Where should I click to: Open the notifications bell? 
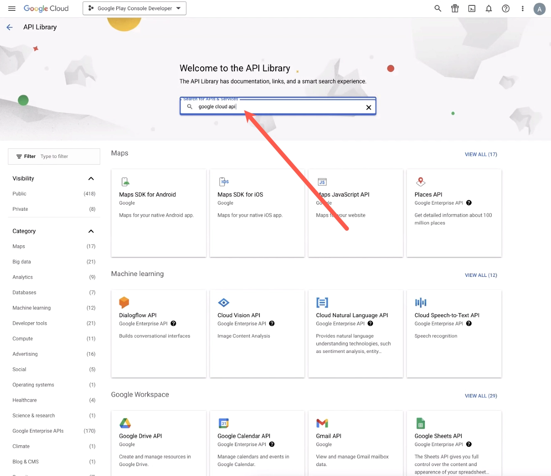pyautogui.click(x=489, y=8)
